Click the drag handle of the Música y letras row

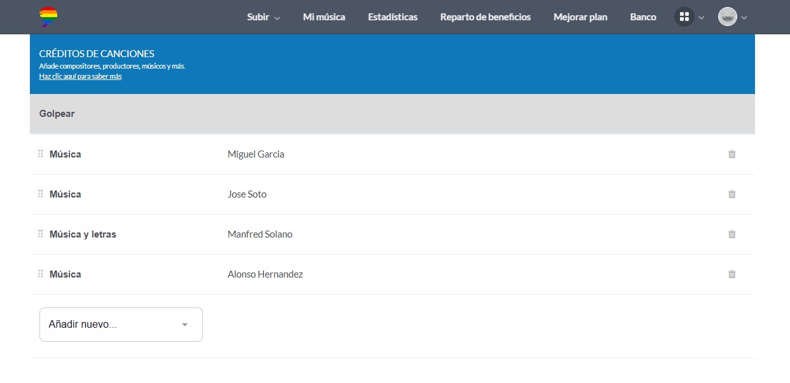tap(41, 234)
